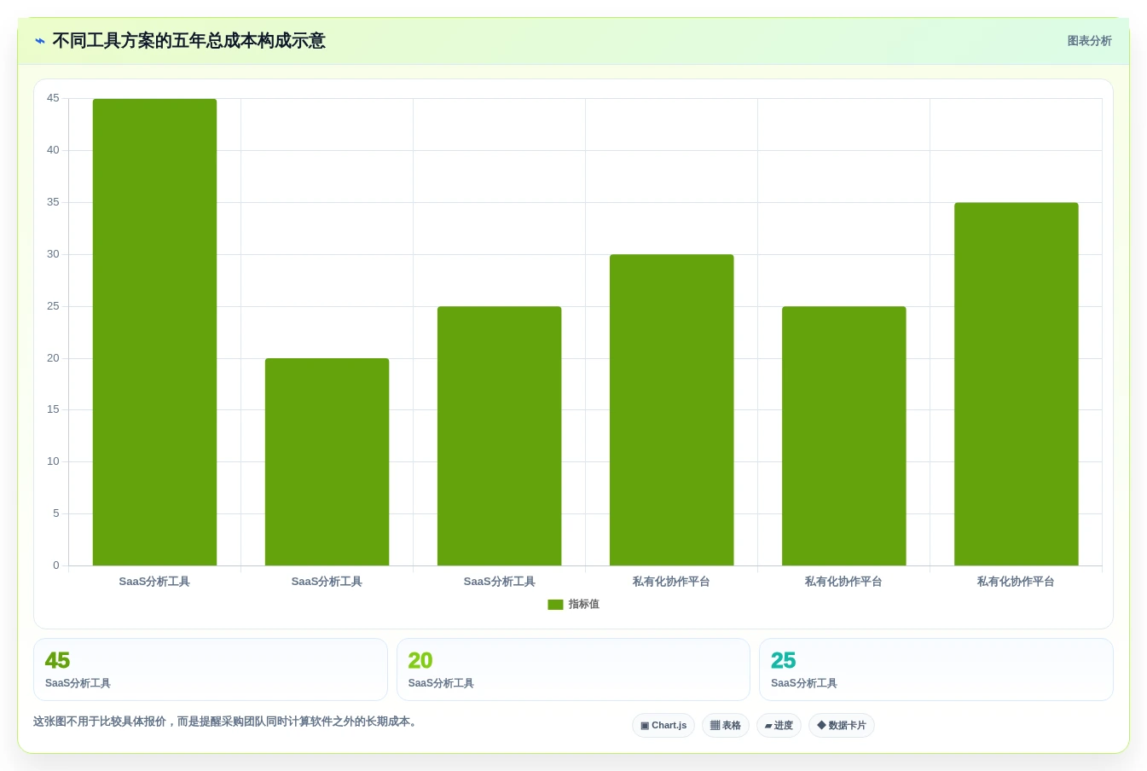Click the lightning icon beside the chart title
This screenshot has width=1147, height=771.
click(x=40, y=41)
